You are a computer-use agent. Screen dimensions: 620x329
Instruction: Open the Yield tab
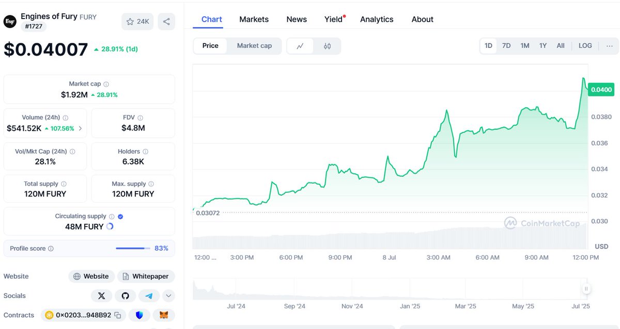point(334,19)
